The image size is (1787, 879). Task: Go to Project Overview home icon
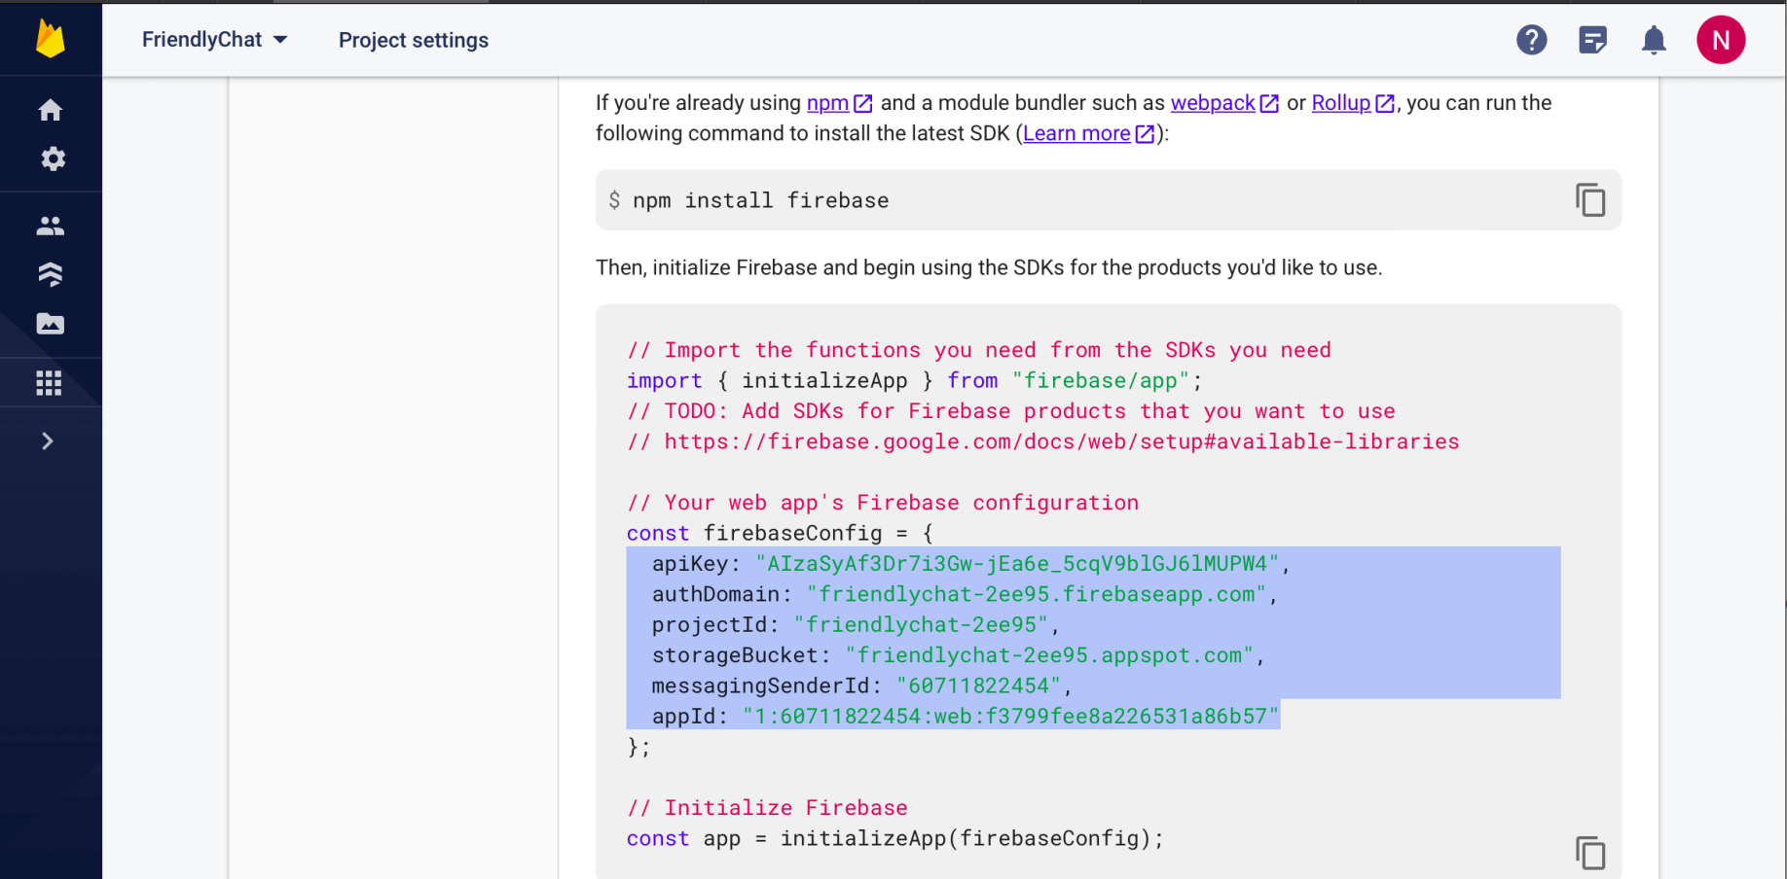(51, 111)
